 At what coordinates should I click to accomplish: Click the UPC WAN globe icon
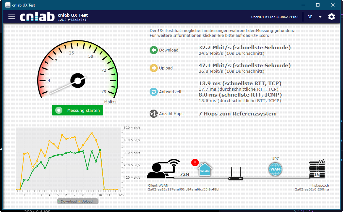(x=275, y=169)
